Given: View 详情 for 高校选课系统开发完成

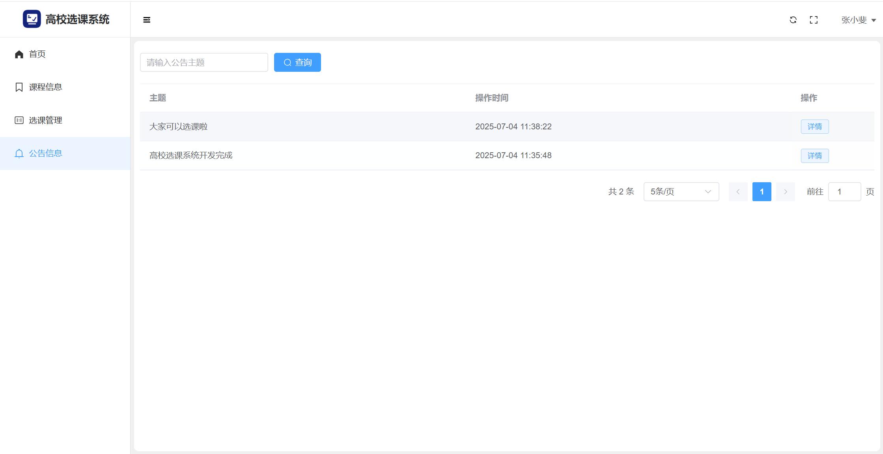Looking at the screenshot, I should click(814, 156).
